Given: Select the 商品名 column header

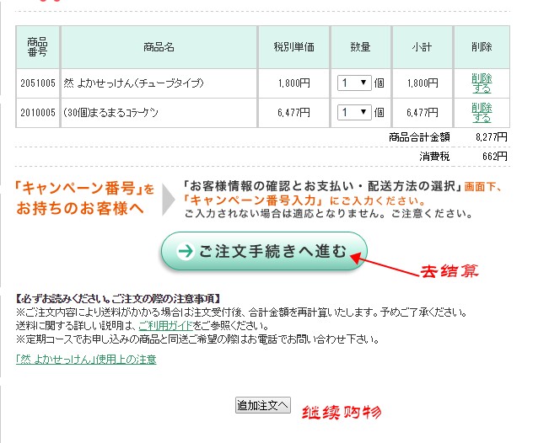Looking at the screenshot, I should pyautogui.click(x=159, y=47).
